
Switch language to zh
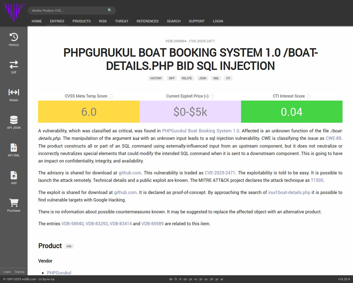[x=212, y=279]
